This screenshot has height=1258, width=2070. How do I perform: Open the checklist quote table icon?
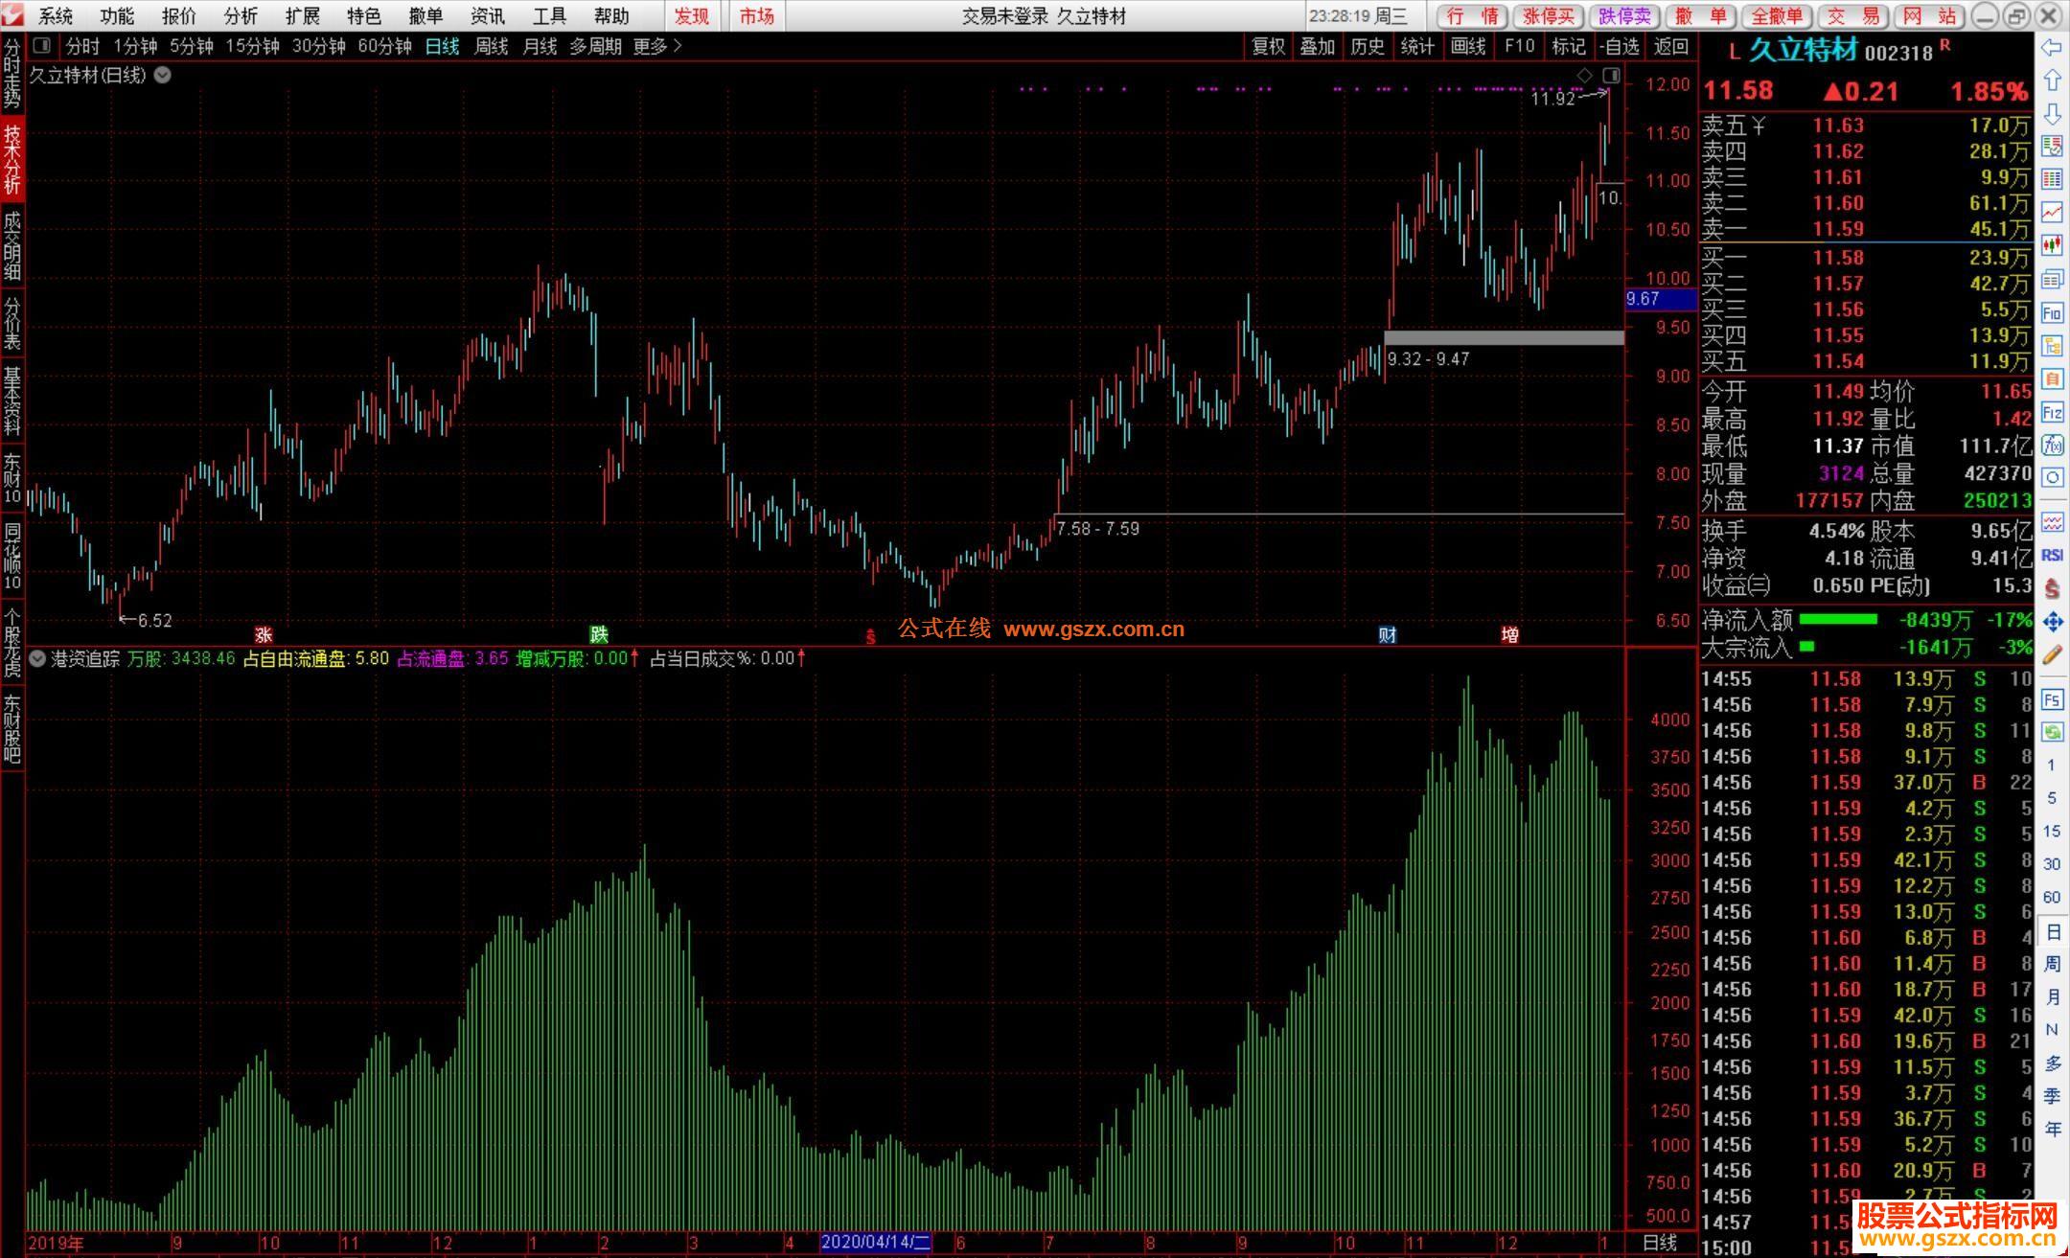click(x=2052, y=146)
